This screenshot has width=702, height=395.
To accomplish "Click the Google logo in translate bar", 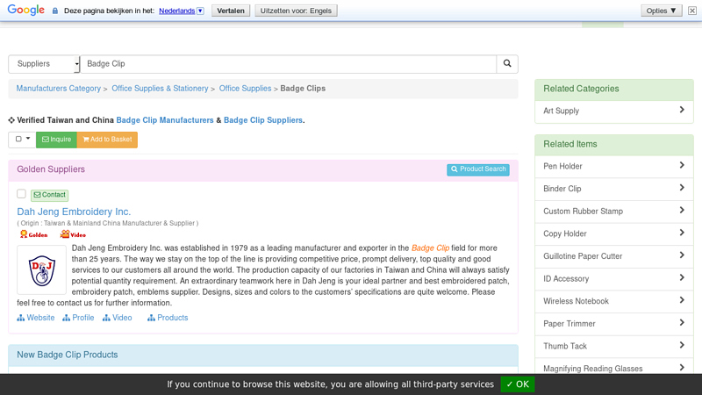I will pyautogui.click(x=25, y=11).
